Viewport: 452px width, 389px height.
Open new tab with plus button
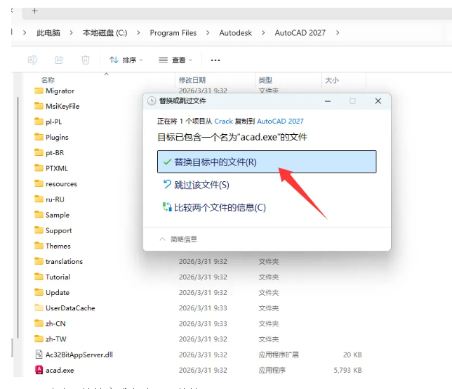[35, 11]
